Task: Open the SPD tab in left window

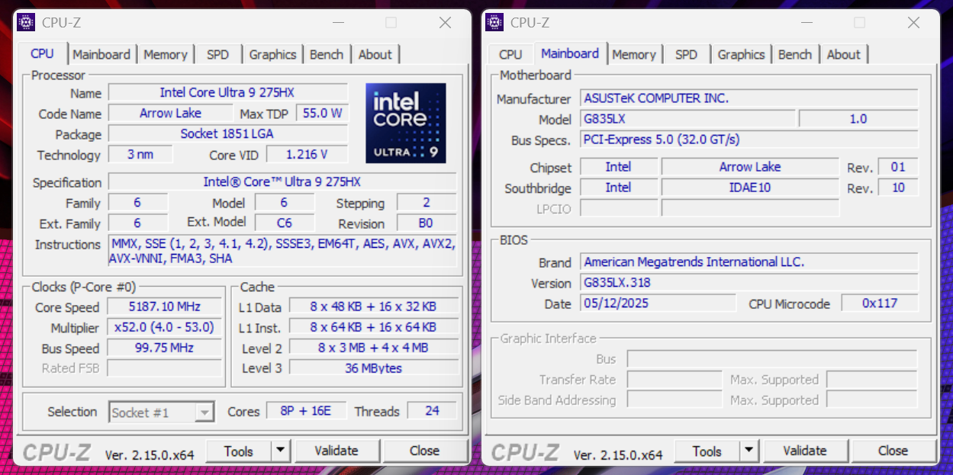Action: coord(217,54)
